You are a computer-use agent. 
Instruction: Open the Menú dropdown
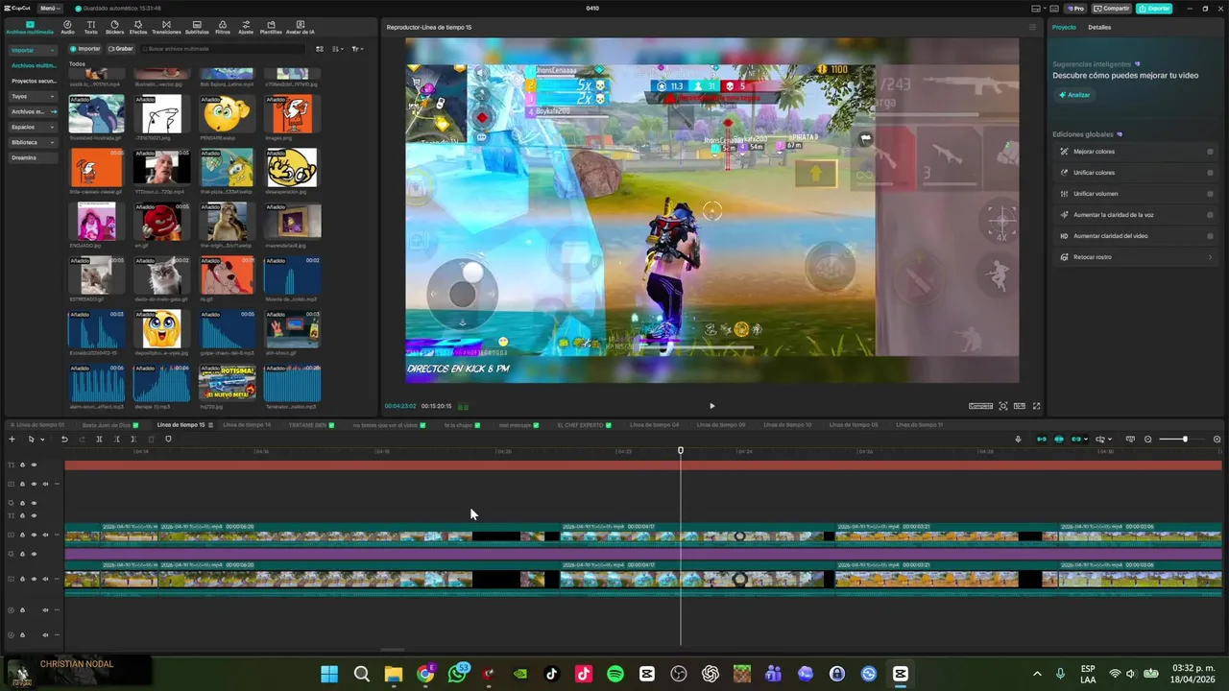49,9
